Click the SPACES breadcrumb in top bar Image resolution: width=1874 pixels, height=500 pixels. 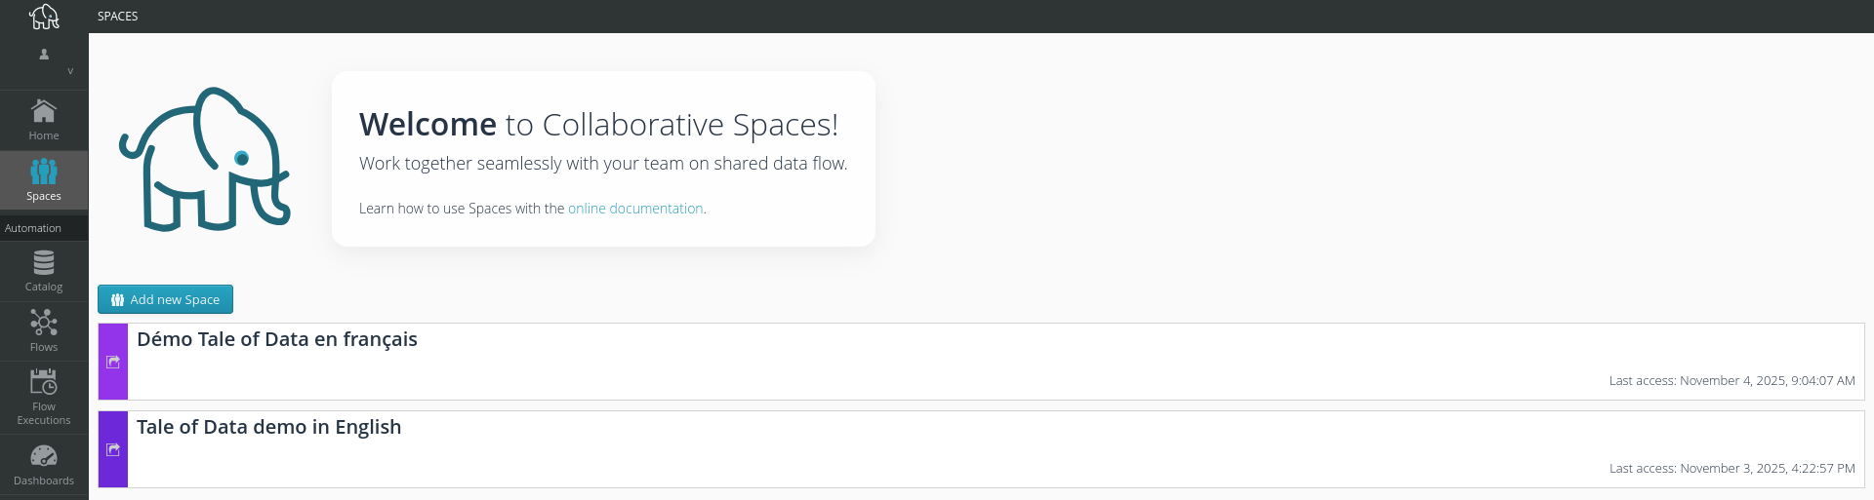(118, 17)
